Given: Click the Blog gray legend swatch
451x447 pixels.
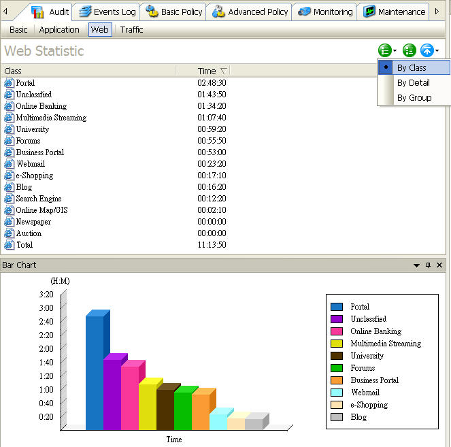Looking at the screenshot, I should (337, 417).
